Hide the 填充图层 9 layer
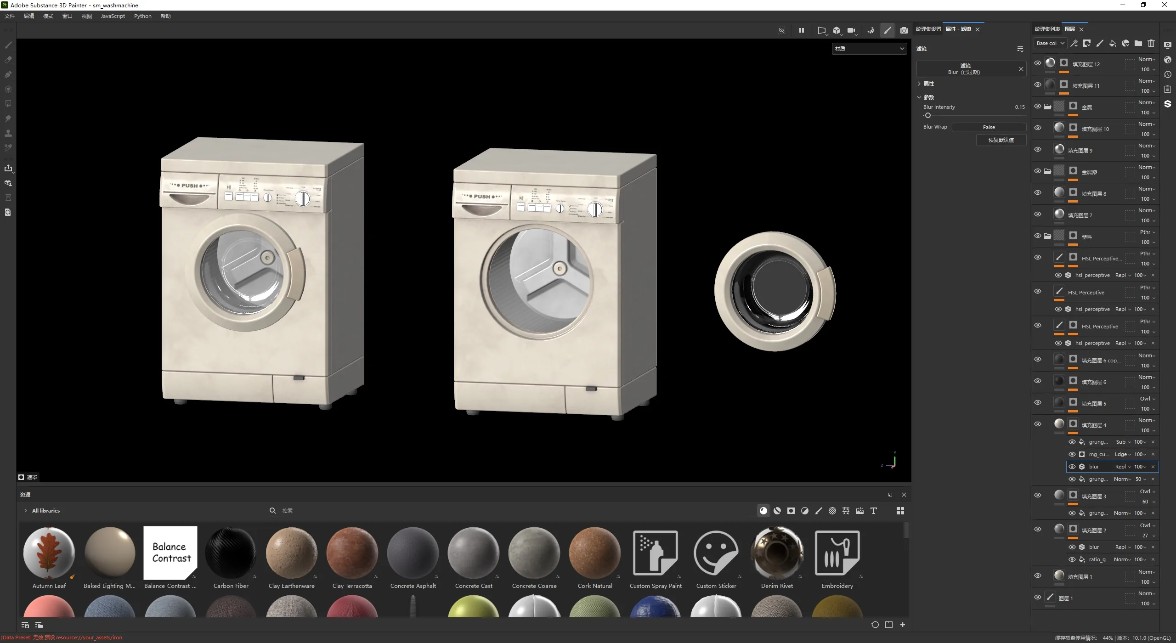 click(x=1038, y=150)
